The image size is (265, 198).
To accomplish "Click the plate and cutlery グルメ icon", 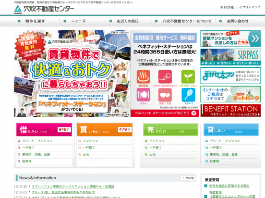I will pyautogui.click(x=144, y=95).
